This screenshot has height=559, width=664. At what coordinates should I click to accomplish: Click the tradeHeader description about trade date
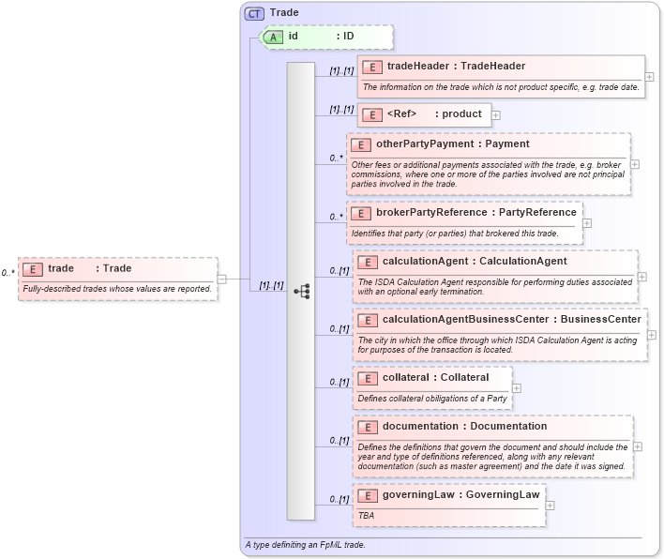click(x=501, y=87)
